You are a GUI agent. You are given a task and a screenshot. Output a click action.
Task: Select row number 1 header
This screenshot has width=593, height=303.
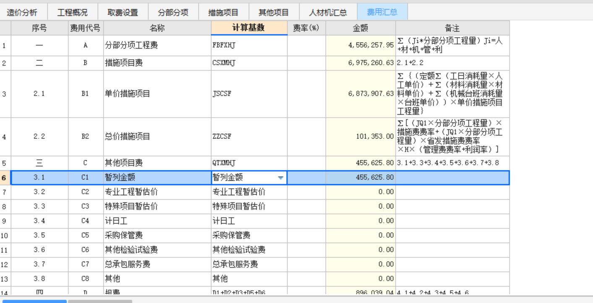point(5,45)
